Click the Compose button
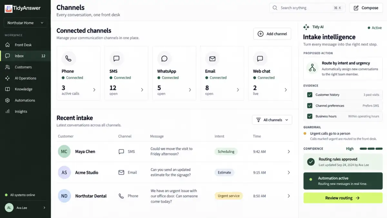The height and width of the screenshot is (218, 387). point(366,8)
